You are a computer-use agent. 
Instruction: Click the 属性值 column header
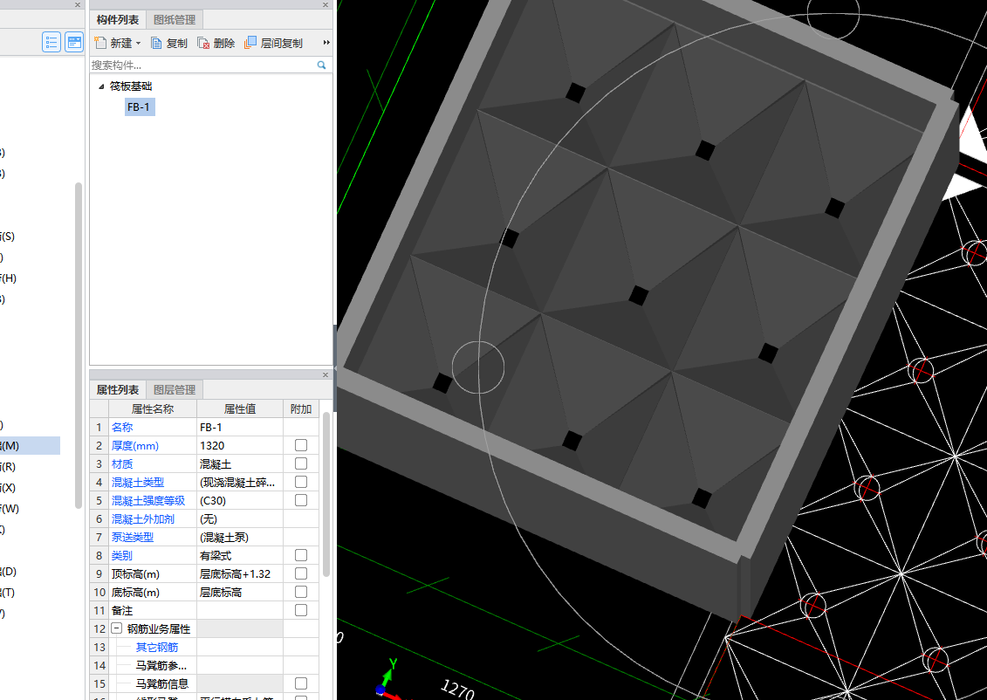click(240, 408)
